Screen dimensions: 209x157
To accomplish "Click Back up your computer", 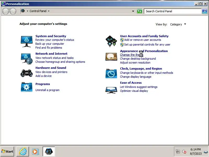I will pos(50,44).
